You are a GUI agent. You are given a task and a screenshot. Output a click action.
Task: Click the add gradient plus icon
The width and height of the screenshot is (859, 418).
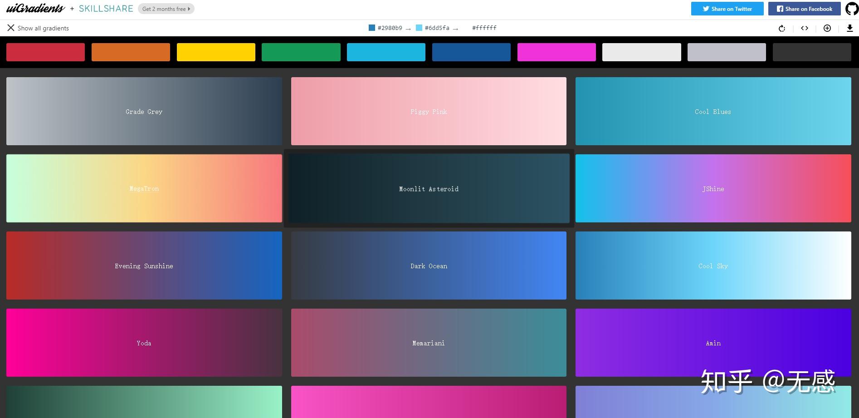click(827, 28)
